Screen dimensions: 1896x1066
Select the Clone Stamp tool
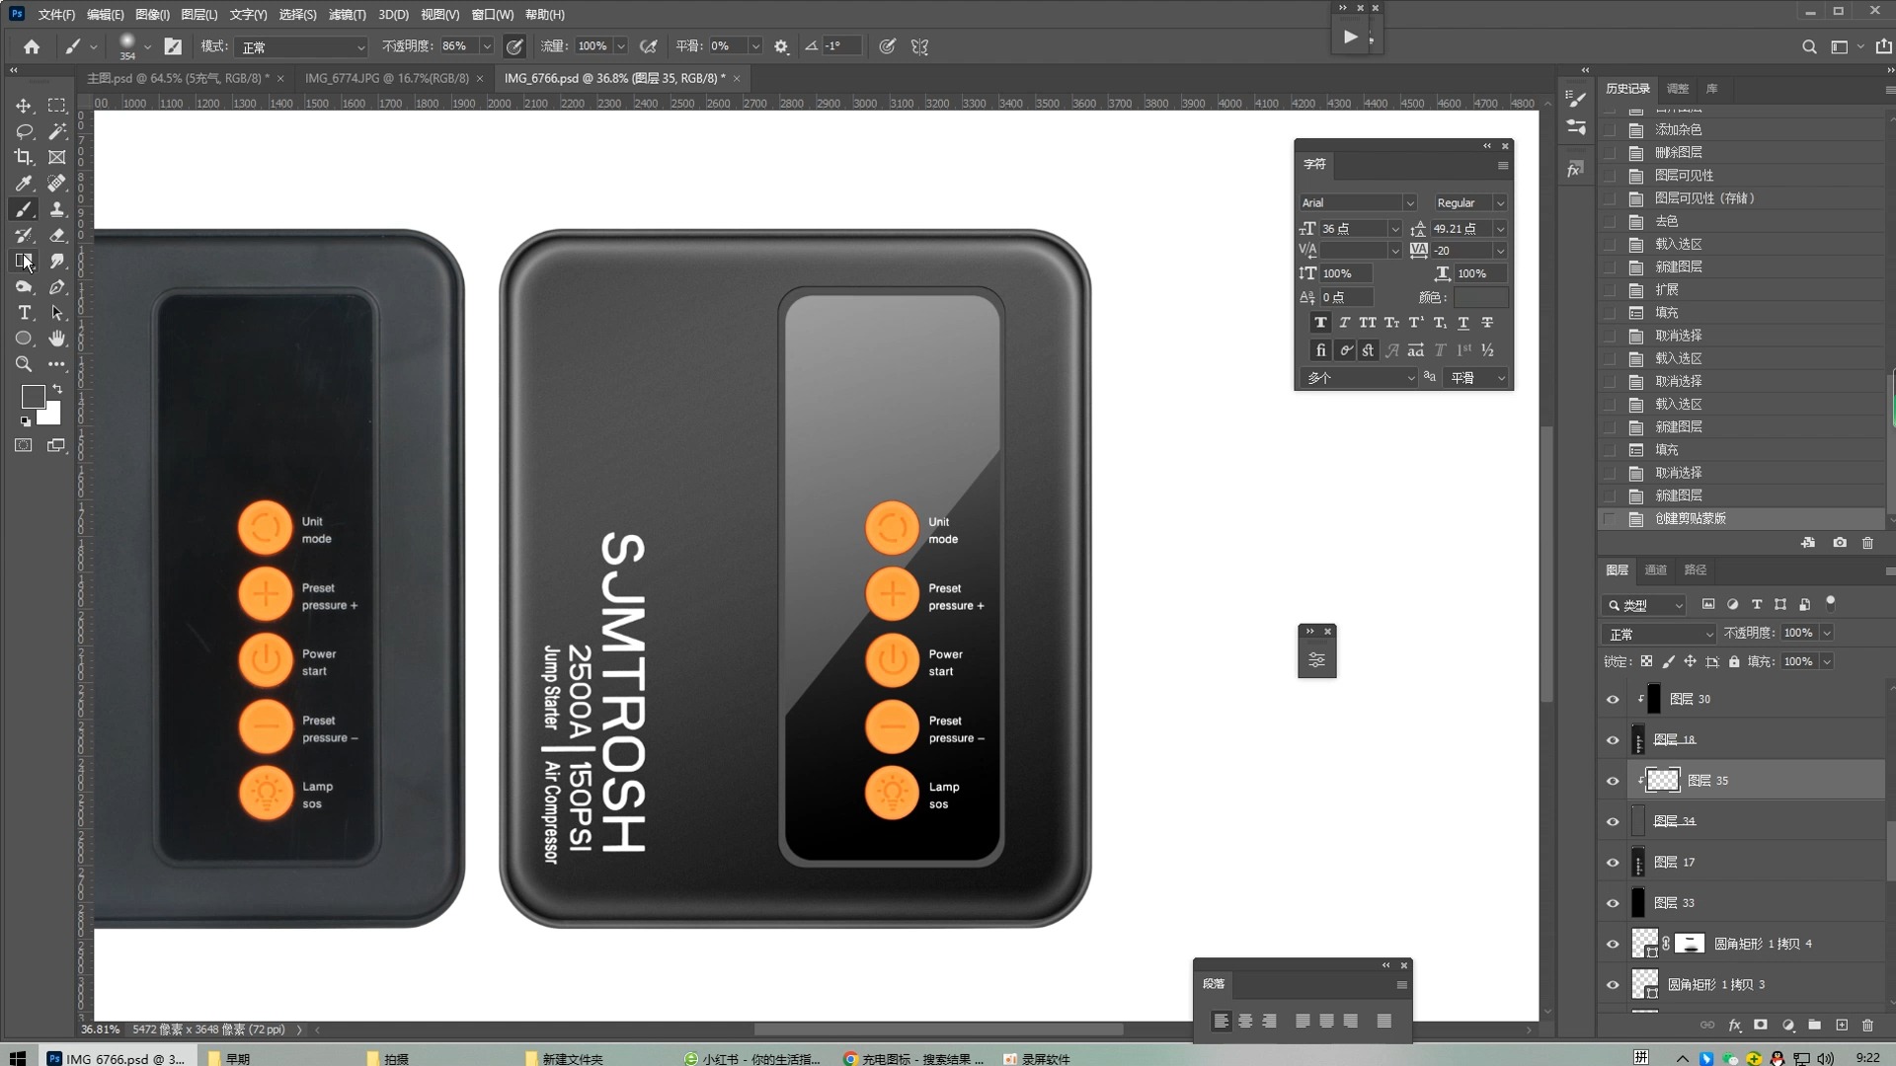(x=57, y=209)
